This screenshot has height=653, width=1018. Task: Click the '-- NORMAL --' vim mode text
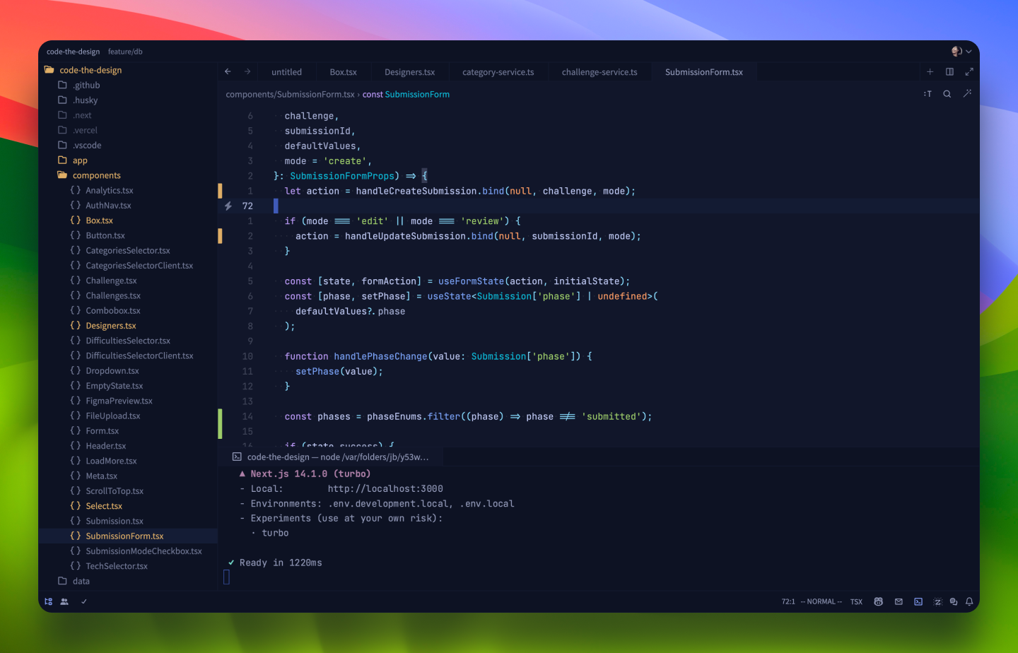coord(821,601)
